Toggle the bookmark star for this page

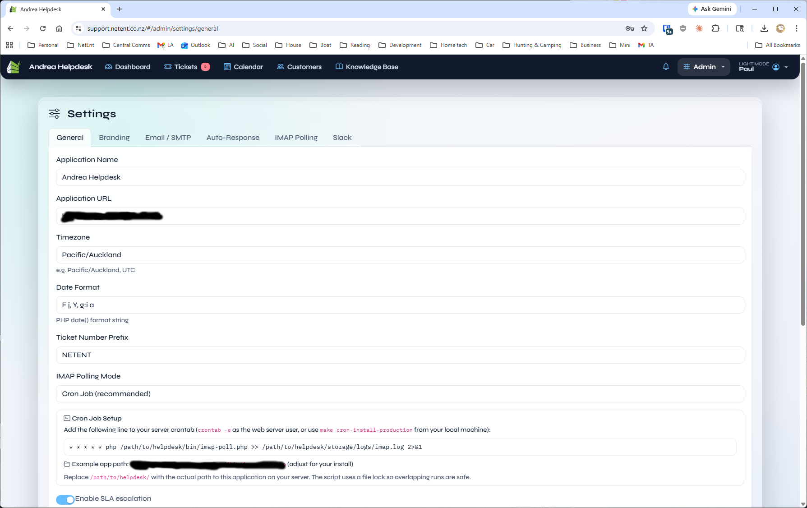click(x=644, y=28)
